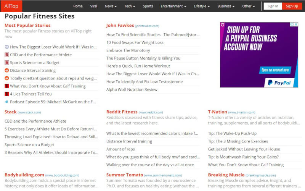
Task: Open '3 Reasons Why All Athletes Should Incorporate' article
Action: [51, 152]
